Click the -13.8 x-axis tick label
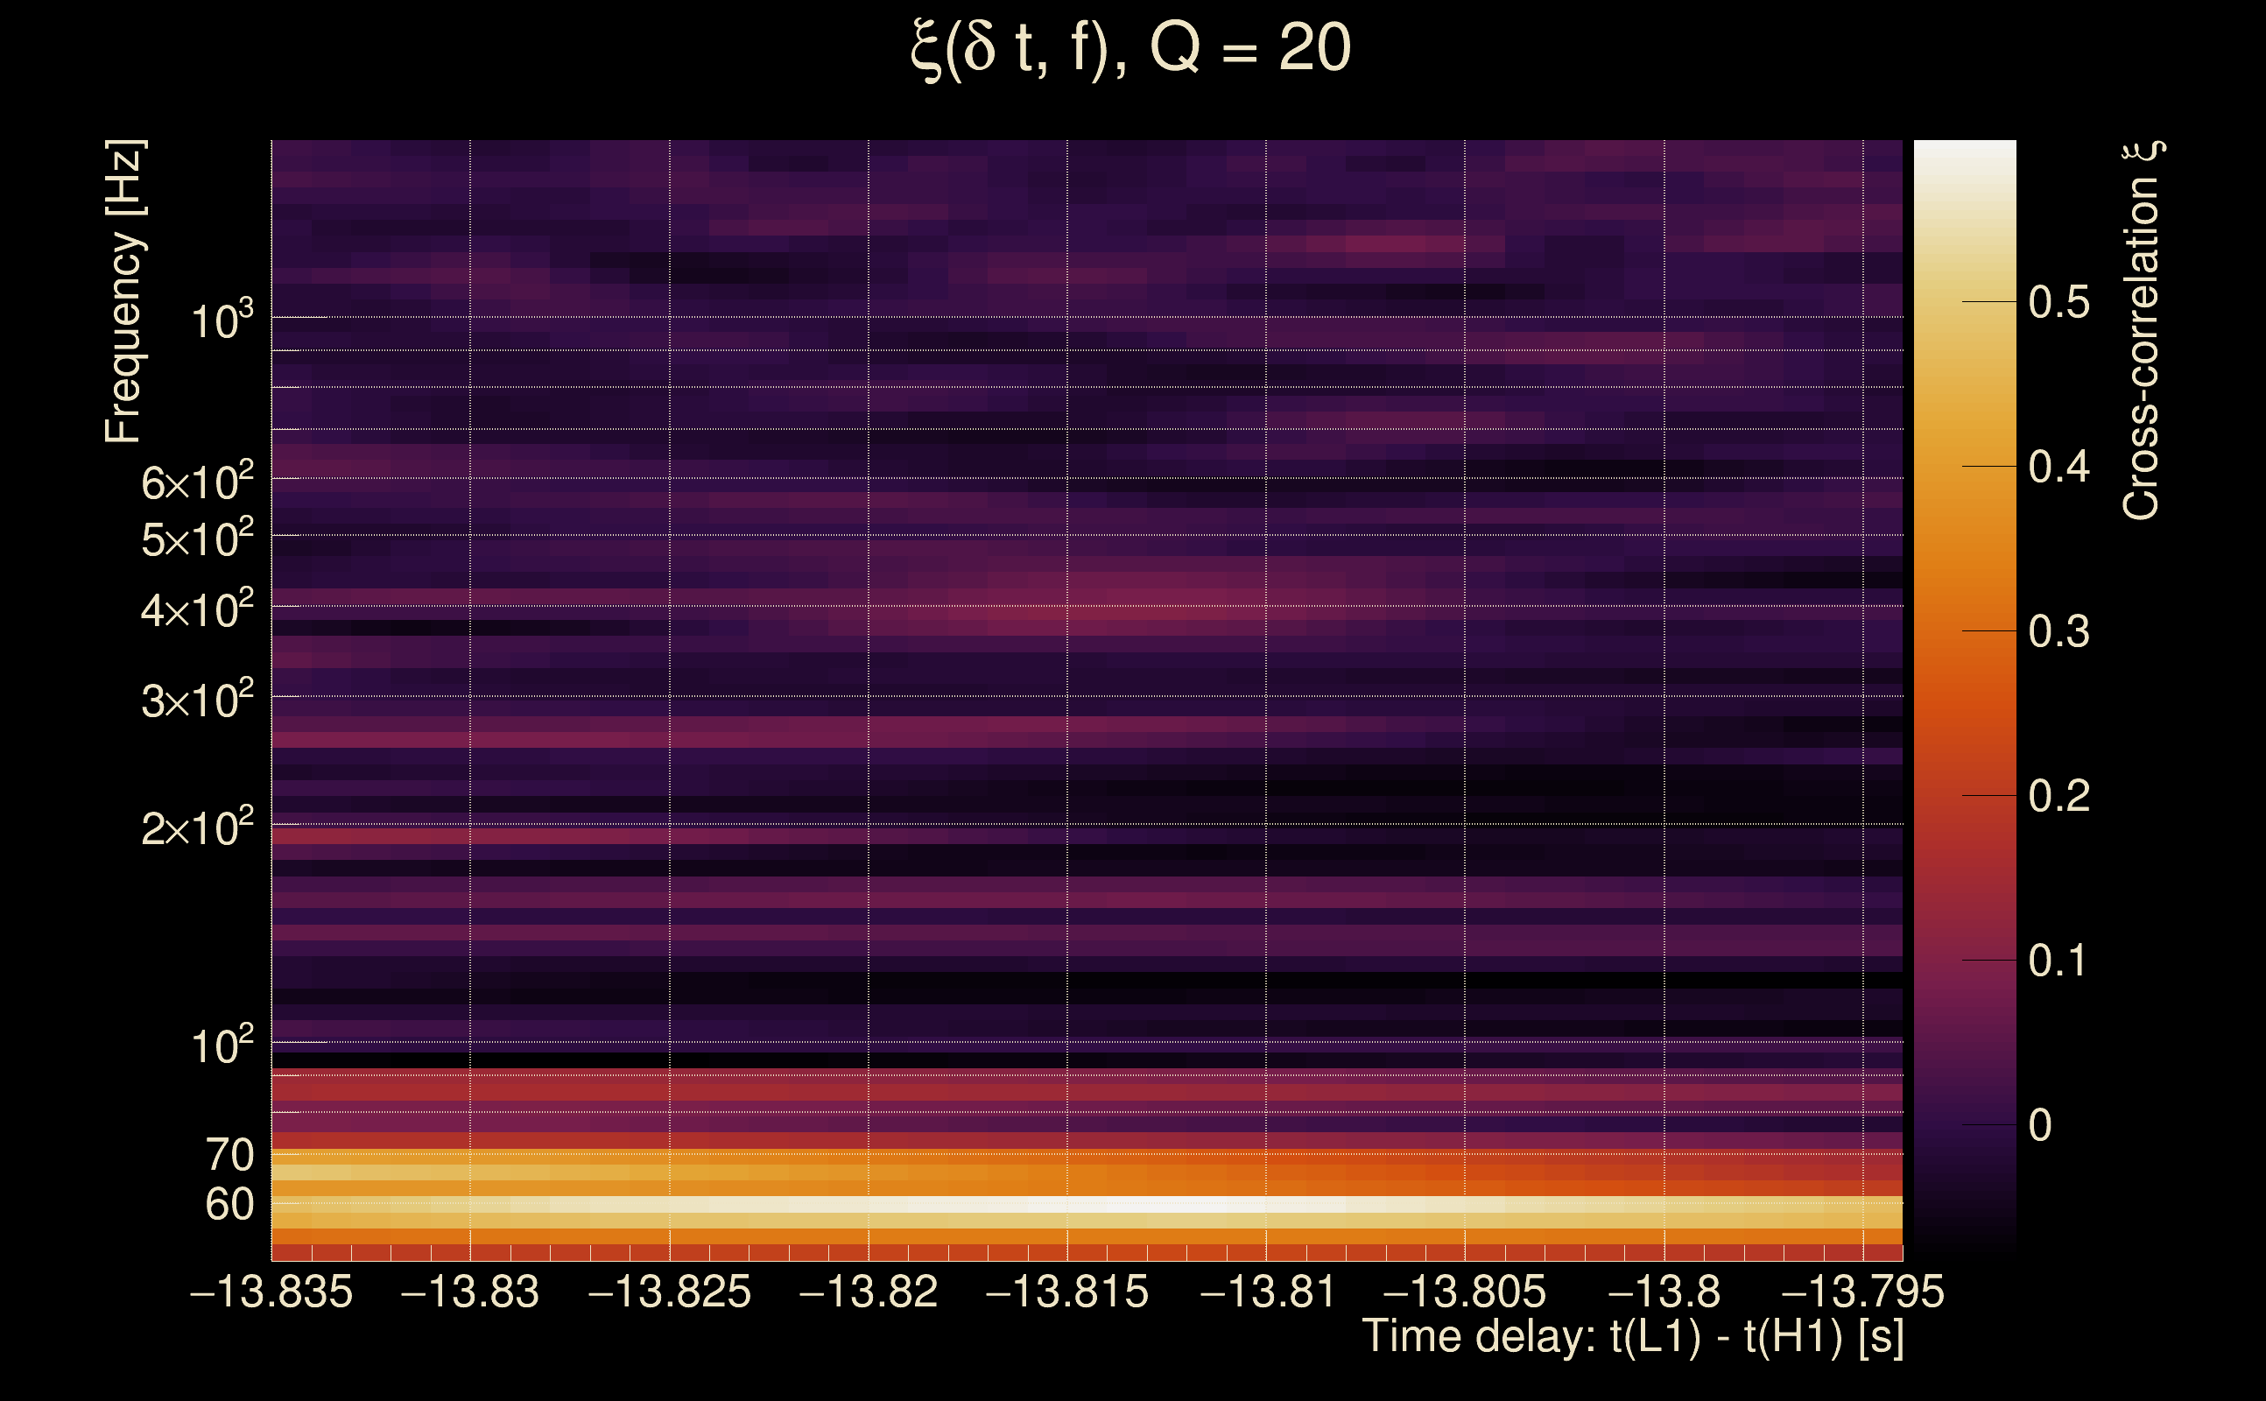2266x1401 pixels. [x=1664, y=1292]
